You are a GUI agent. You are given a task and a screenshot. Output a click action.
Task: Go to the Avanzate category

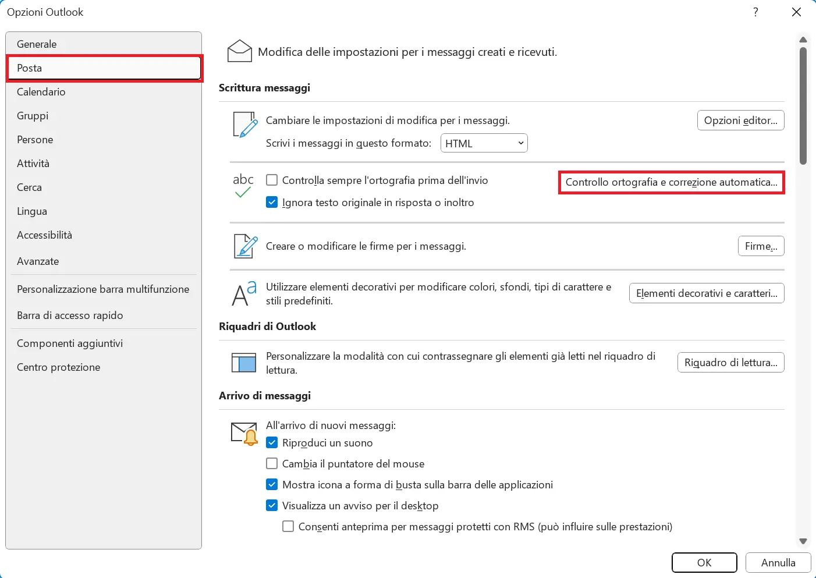pyautogui.click(x=104, y=261)
